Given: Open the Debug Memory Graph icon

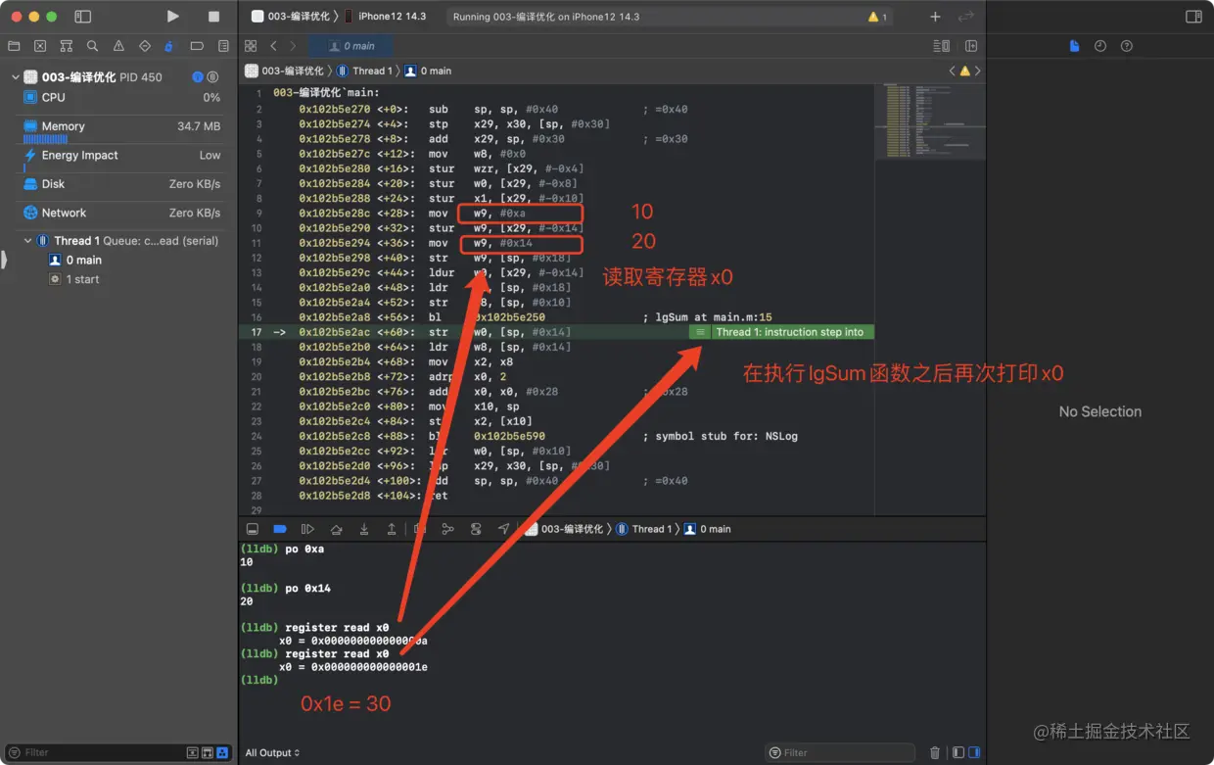Looking at the screenshot, I should point(447,529).
